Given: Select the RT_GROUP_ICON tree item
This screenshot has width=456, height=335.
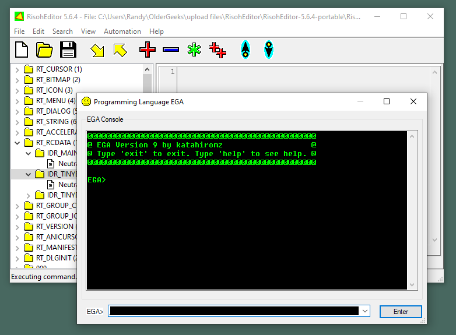Looking at the screenshot, I should click(56, 216).
